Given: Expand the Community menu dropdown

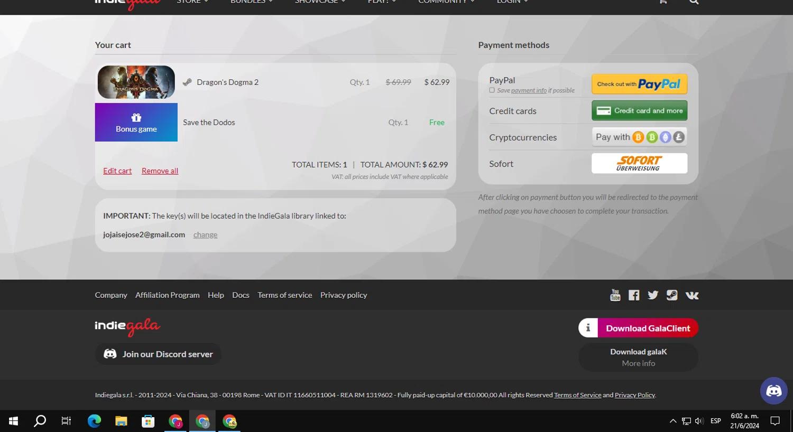Looking at the screenshot, I should click(x=446, y=2).
